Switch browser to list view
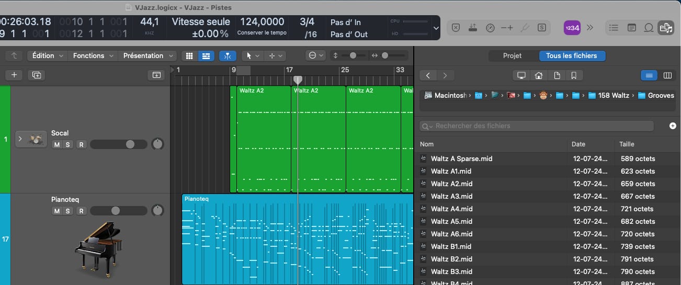The width and height of the screenshot is (681, 285). [650, 75]
